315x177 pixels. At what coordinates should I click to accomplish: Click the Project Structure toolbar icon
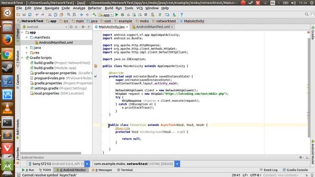pyautogui.click(x=167, y=15)
